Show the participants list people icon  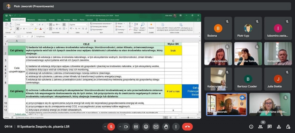(x=260, y=127)
